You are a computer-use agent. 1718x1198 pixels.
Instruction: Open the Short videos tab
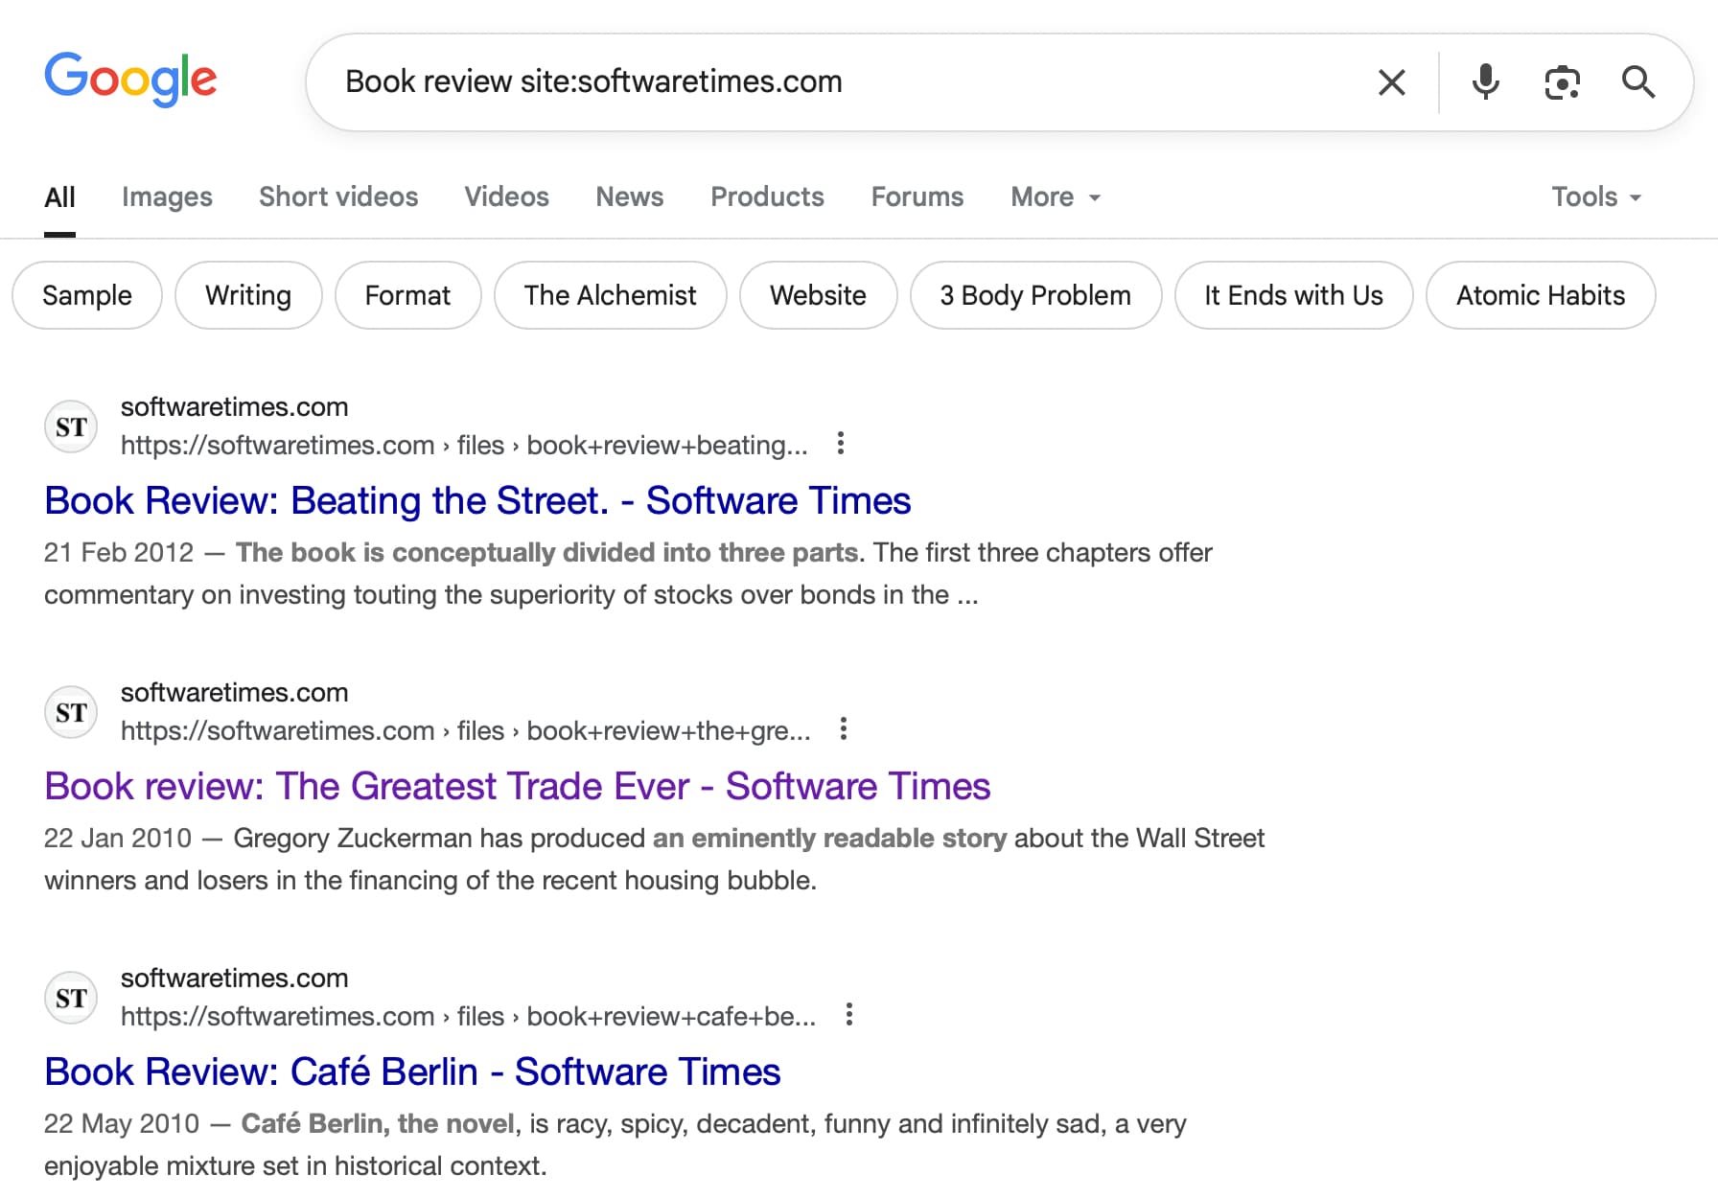338,196
